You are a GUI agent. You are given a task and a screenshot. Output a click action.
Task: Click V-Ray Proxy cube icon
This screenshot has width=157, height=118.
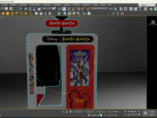(x=36, y=13)
